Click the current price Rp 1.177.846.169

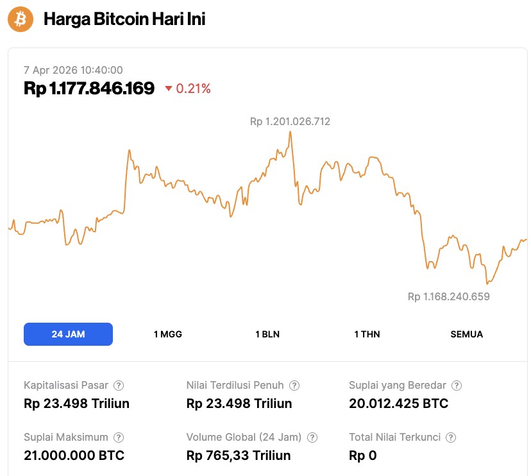coord(89,89)
